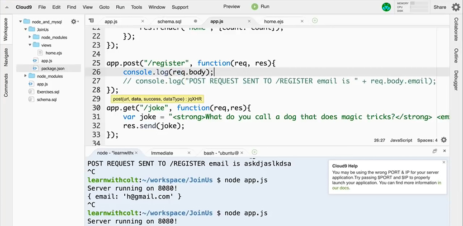Click the user avatar icon

[x=386, y=7]
